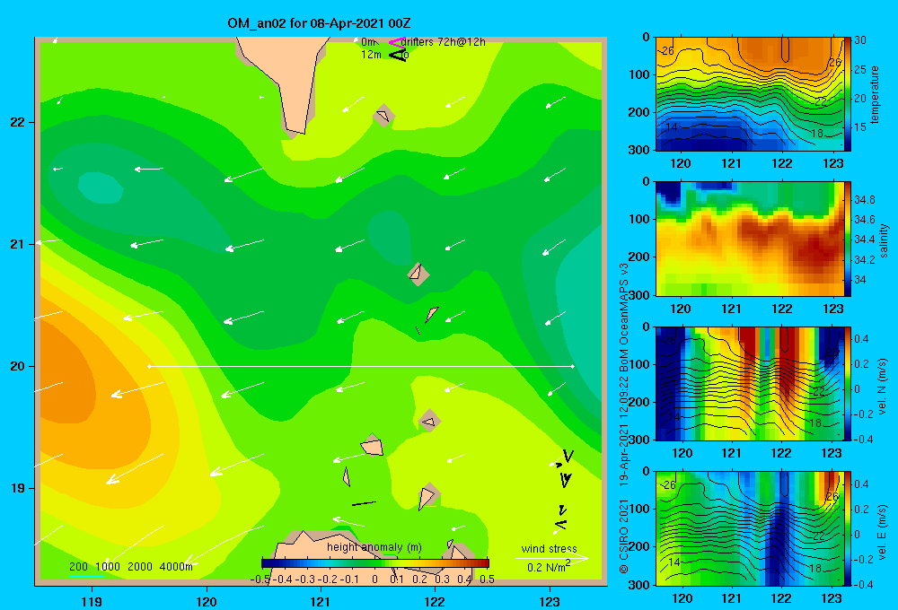Click the title 'OM_an02 for 08-Apr-2021 00Z'

pyautogui.click(x=319, y=23)
